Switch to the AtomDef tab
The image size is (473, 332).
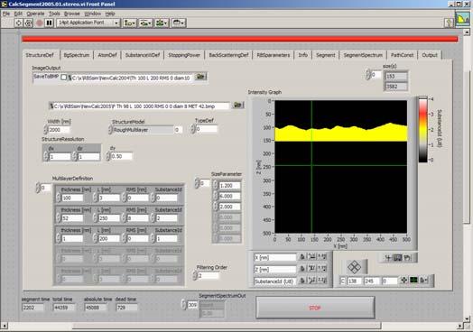click(x=107, y=55)
